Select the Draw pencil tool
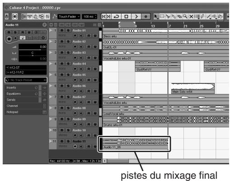 coord(202,16)
